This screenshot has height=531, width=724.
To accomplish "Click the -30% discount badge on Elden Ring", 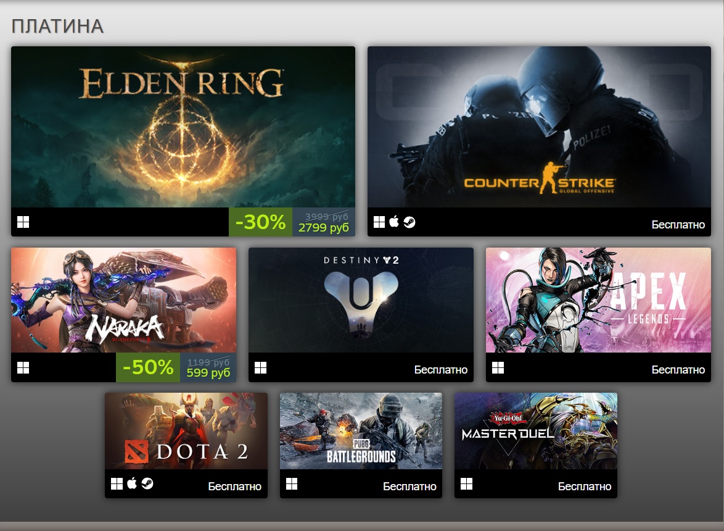I will (260, 222).
